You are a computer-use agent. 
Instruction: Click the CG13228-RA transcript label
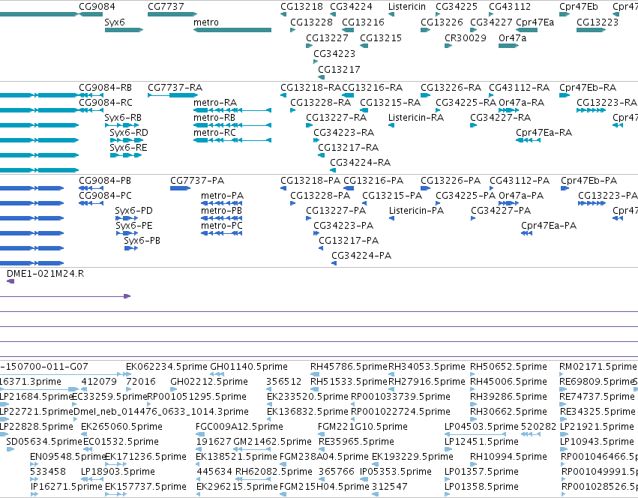click(x=321, y=103)
